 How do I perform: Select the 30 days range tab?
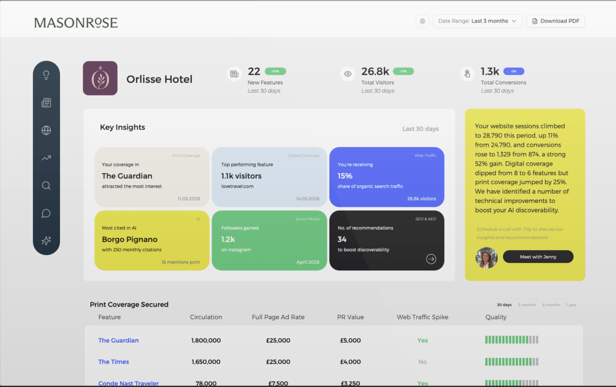504,305
